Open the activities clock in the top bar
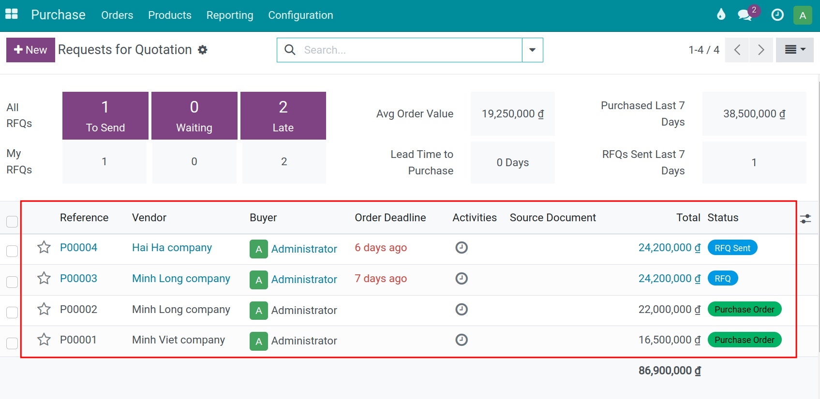This screenshot has width=820, height=399. [x=777, y=15]
